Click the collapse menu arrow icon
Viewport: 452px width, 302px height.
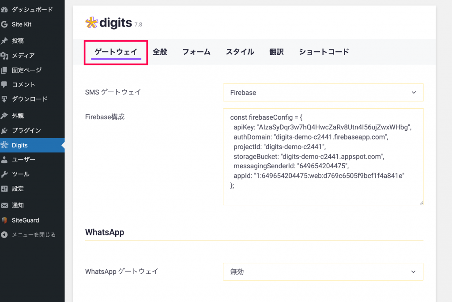tap(4, 234)
